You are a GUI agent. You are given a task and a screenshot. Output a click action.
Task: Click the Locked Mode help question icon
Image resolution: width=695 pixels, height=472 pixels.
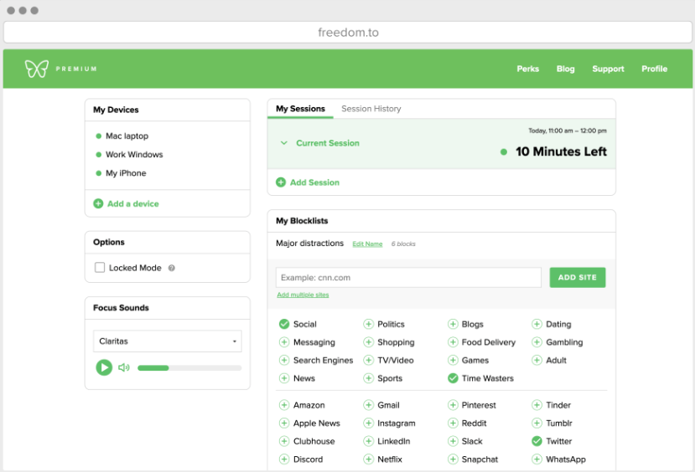pyautogui.click(x=172, y=268)
